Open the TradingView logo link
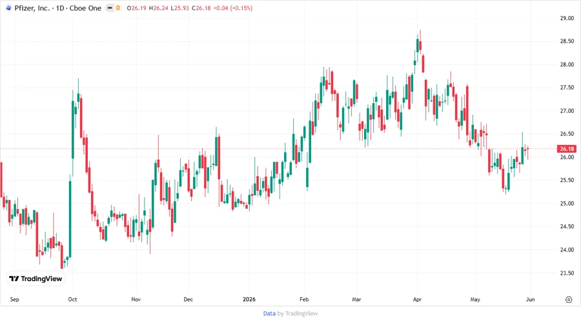This screenshot has width=581, height=321. pos(36,279)
